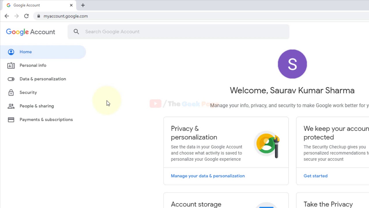Click the site padlock icon in address bar

tap(39, 16)
